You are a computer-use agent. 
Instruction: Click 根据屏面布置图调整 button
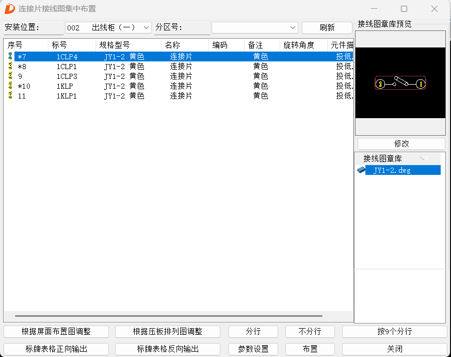[x=56, y=331]
